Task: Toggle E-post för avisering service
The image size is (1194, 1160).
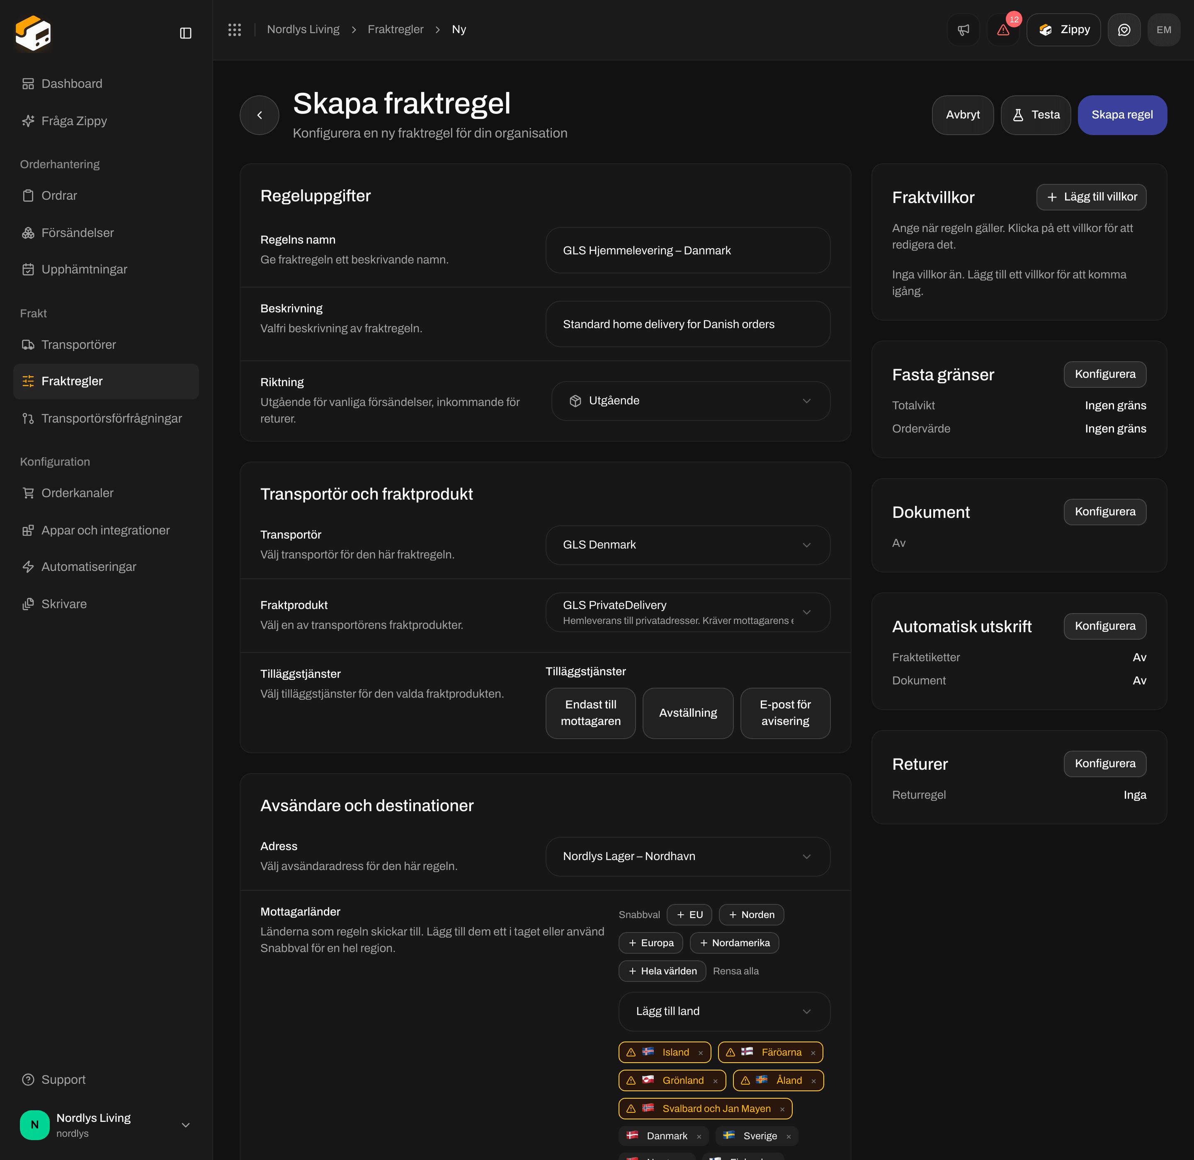Action: pos(786,713)
